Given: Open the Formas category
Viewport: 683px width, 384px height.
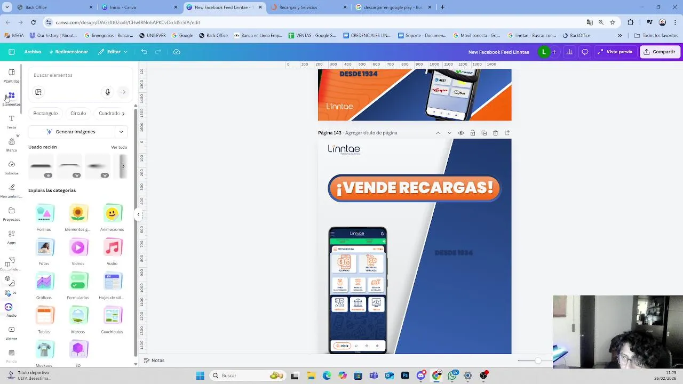Looking at the screenshot, I should pyautogui.click(x=44, y=218).
